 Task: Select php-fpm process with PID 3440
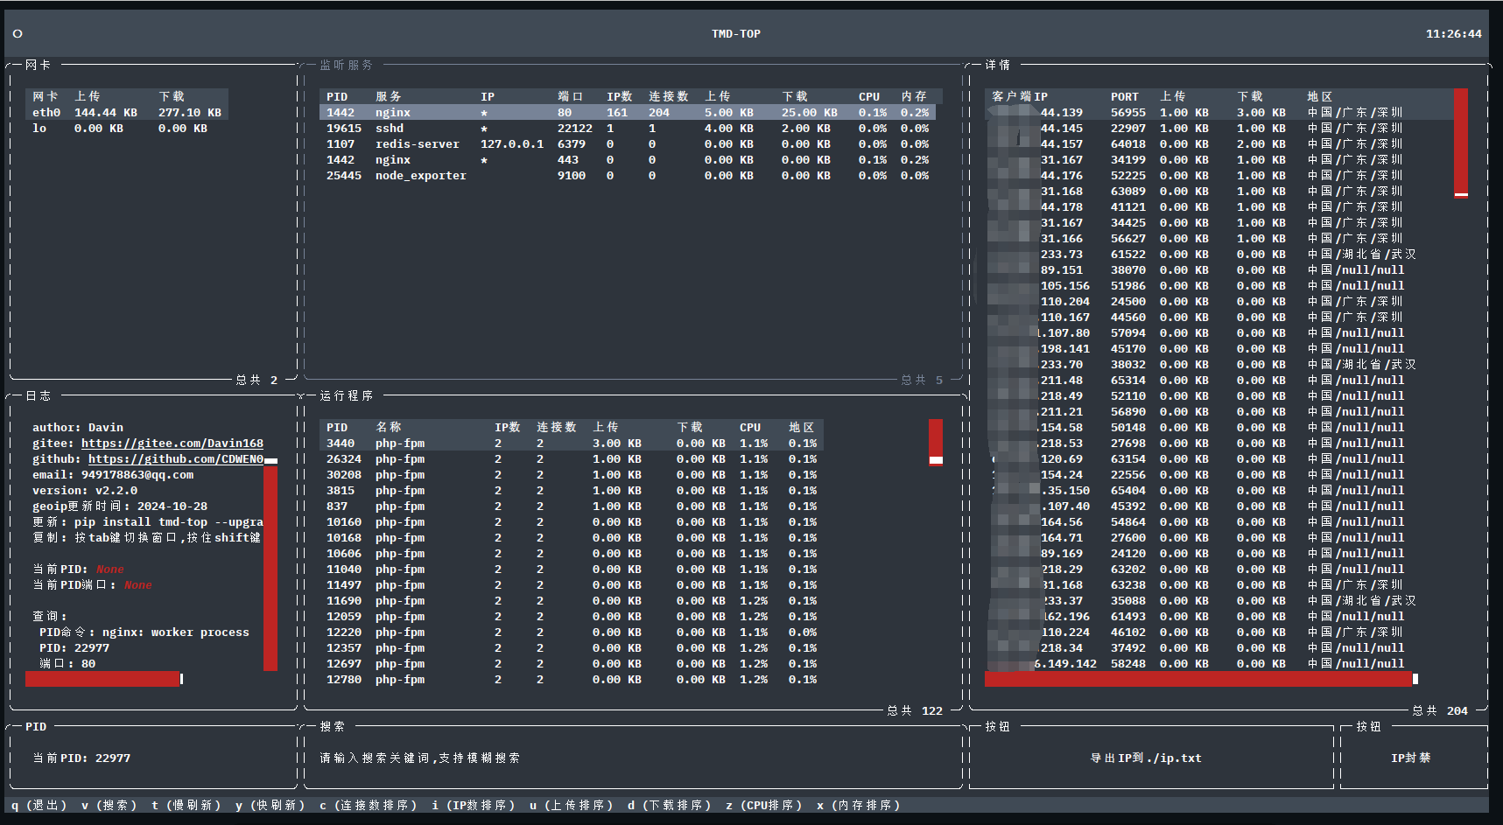(x=572, y=444)
